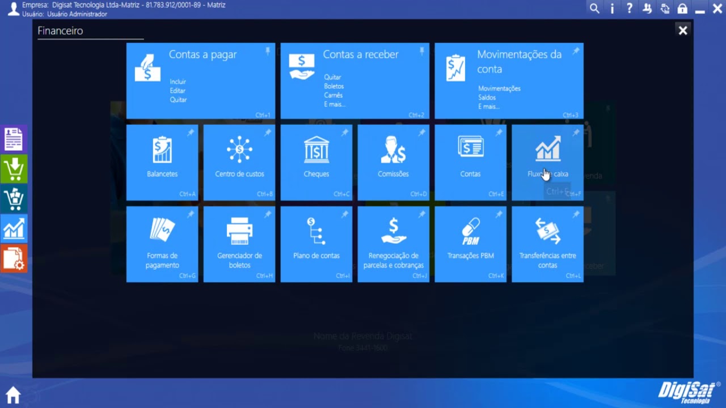Toggle pin on Cheques tile
Viewport: 726px width, 408px height.
(x=345, y=133)
